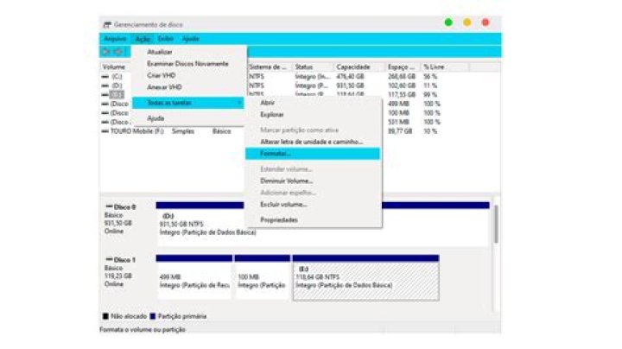
Task: Click the 56 % free cell
Action: tap(430, 77)
